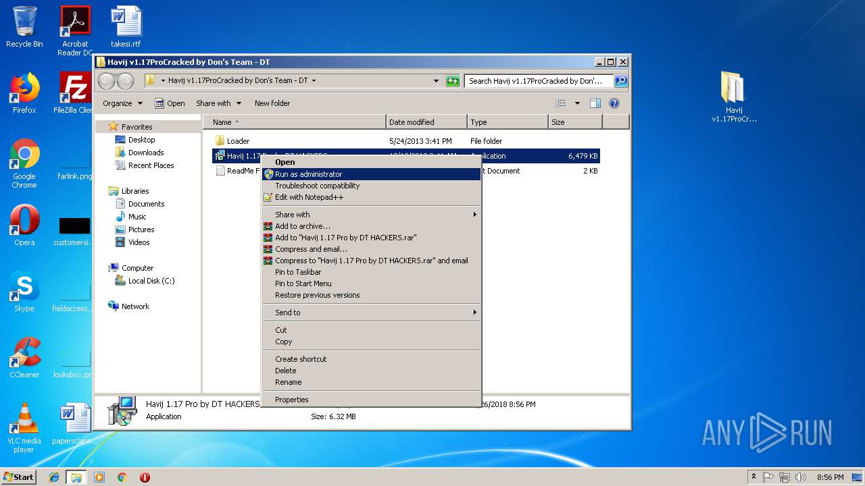Image resolution: width=865 pixels, height=486 pixels.
Task: Launch the Firefox desktop shortcut
Action: point(24,93)
